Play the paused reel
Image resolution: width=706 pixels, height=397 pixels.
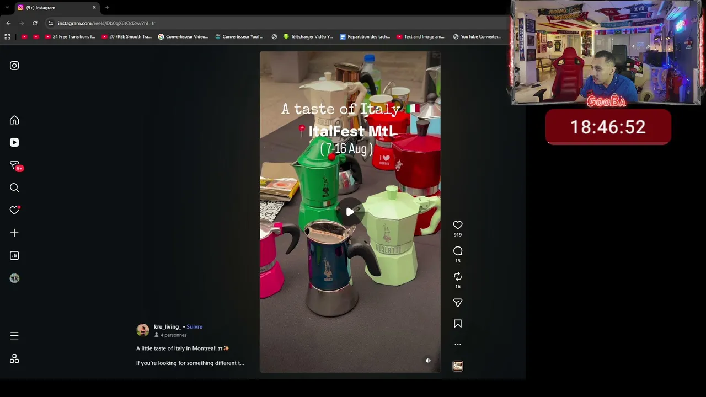[350, 212]
